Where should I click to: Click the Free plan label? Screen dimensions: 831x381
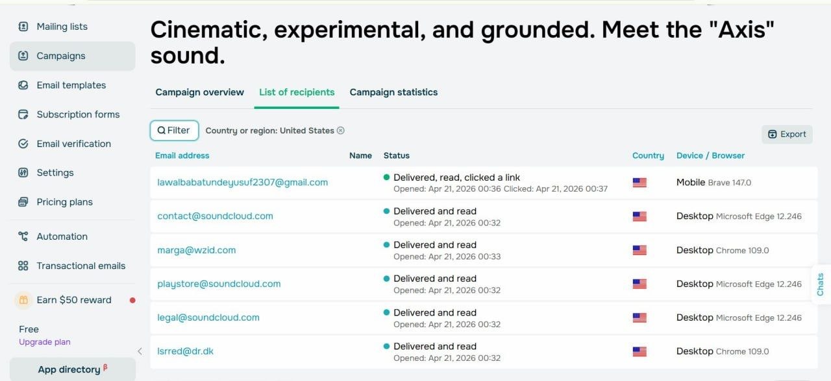(x=29, y=329)
